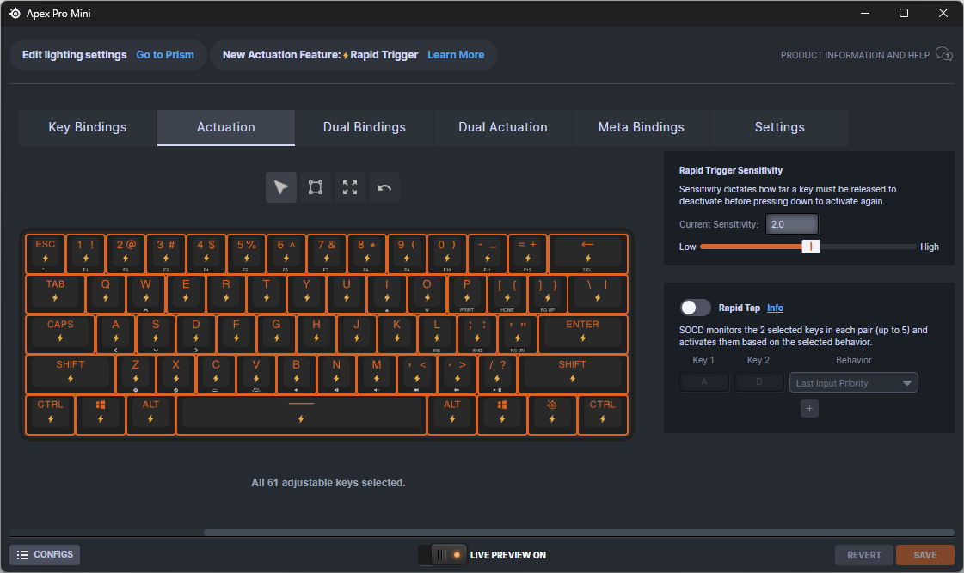Select the = + key

(527, 253)
